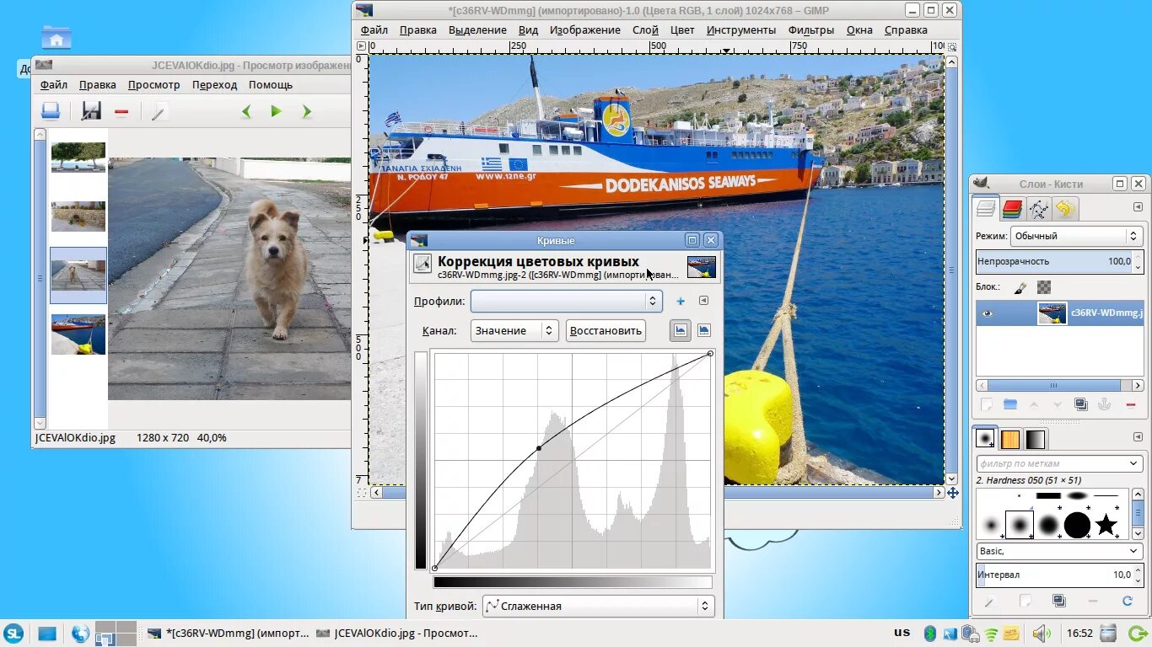Click the volume speaker icon in system tray
1152x647 pixels.
click(x=1041, y=634)
